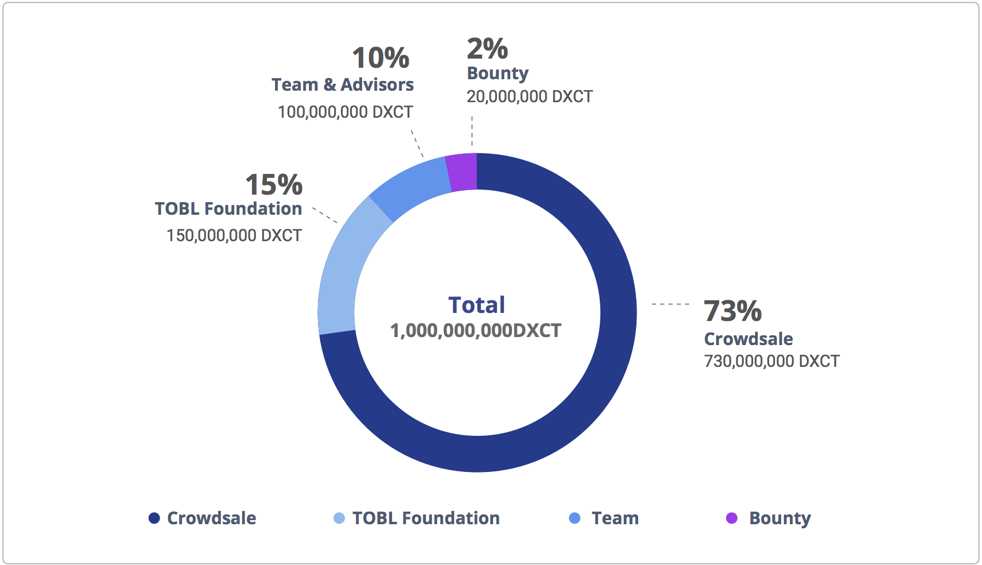This screenshot has width=982, height=565.
Task: Click the 'Total' center heading
Action: (477, 305)
